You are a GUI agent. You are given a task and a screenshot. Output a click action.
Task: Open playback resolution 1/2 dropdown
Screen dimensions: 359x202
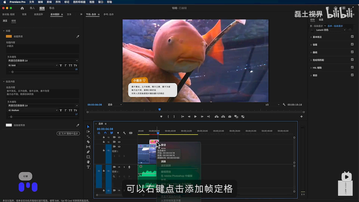pyautogui.click(x=272, y=105)
